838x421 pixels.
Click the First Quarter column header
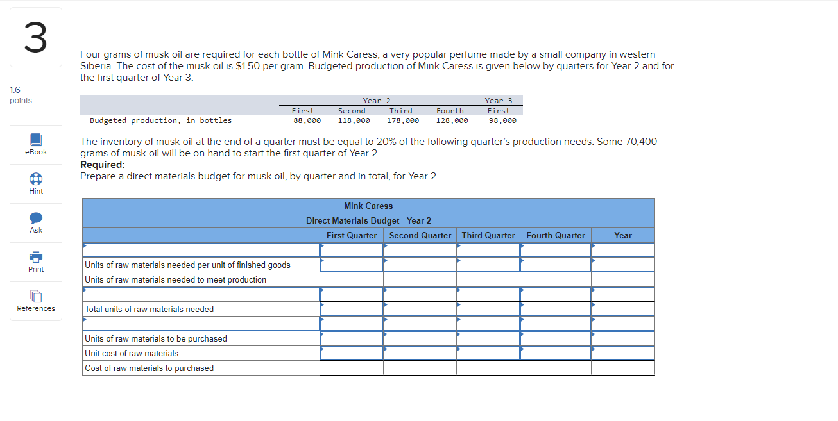pos(352,235)
